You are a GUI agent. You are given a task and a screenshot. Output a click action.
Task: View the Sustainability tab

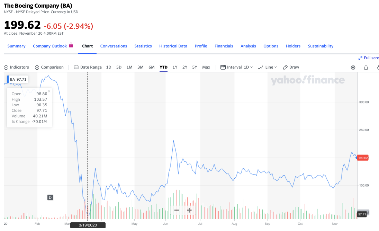coord(321,46)
